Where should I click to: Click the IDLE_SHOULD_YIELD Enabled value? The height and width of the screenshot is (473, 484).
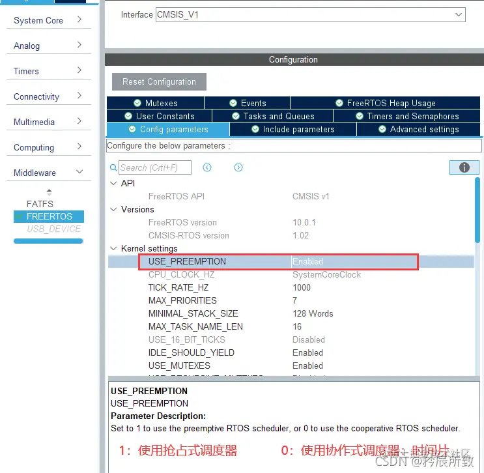[x=307, y=352]
